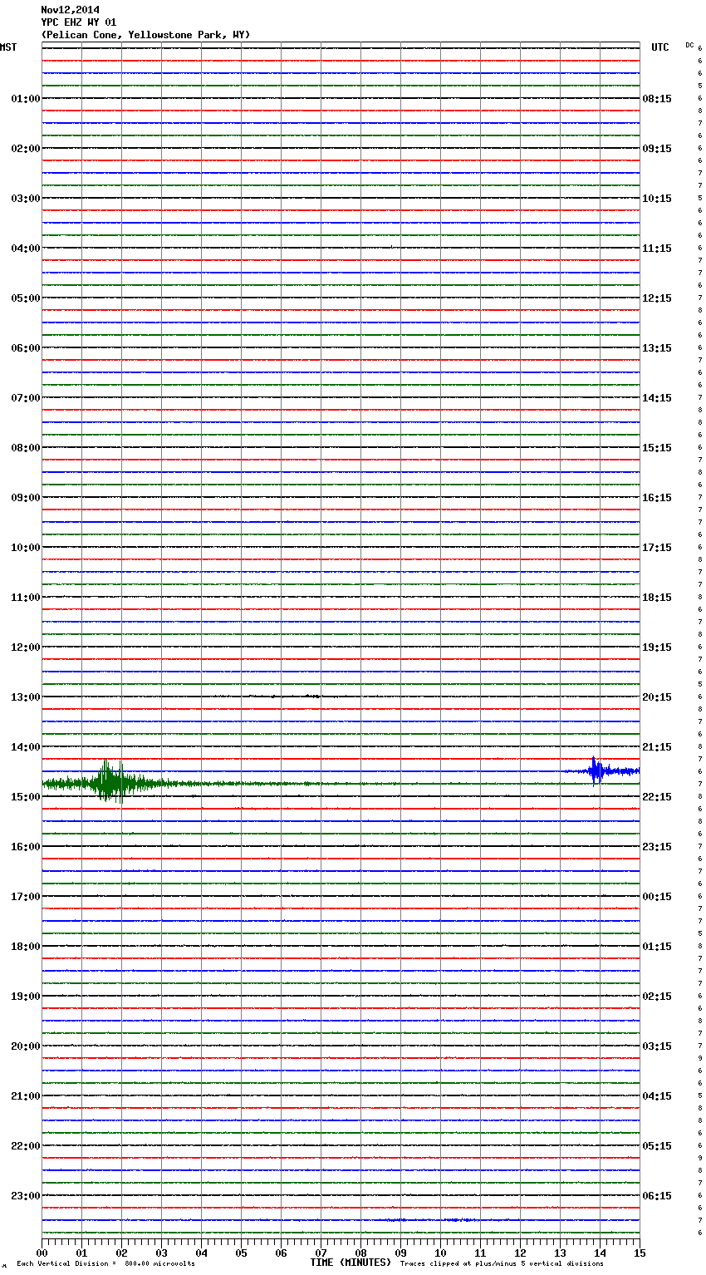Click the Pelican Cone, Yellowstone Park location title
This screenshot has height=1275, width=706.
pyautogui.click(x=145, y=35)
